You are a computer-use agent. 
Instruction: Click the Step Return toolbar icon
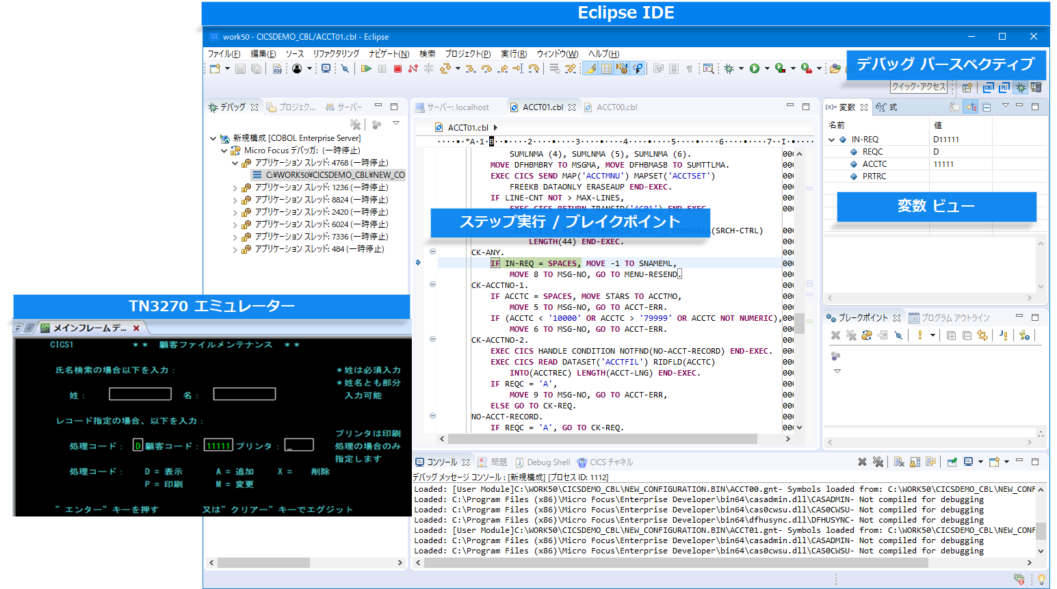[503, 68]
